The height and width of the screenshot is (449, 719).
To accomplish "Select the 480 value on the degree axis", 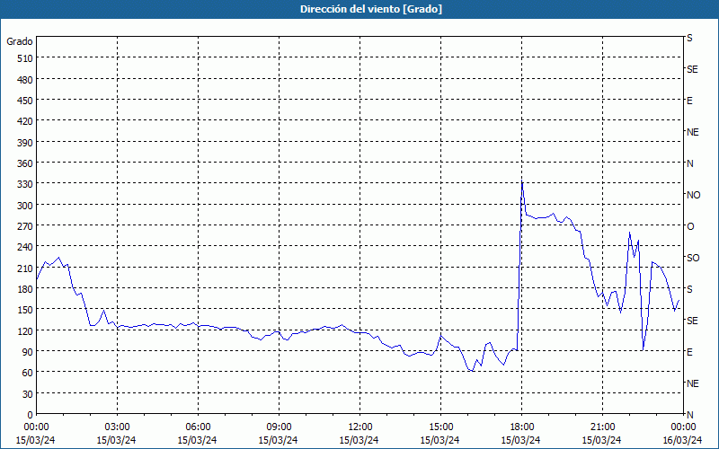I will 25,80.
